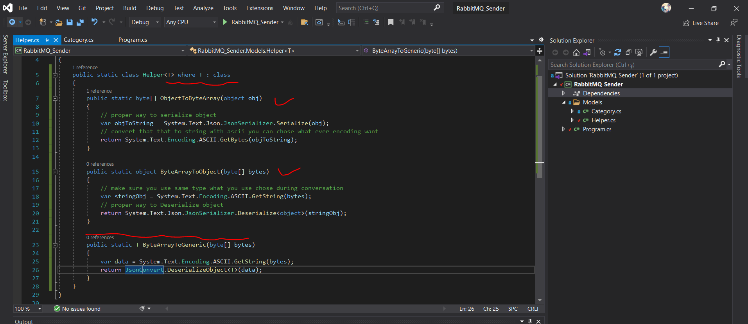Toggle the Preview Selected Items button
748x324 pixels.
pyautogui.click(x=664, y=52)
